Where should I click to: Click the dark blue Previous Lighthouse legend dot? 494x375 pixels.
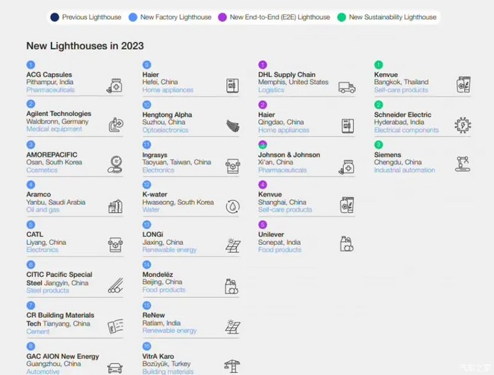pyautogui.click(x=55, y=17)
